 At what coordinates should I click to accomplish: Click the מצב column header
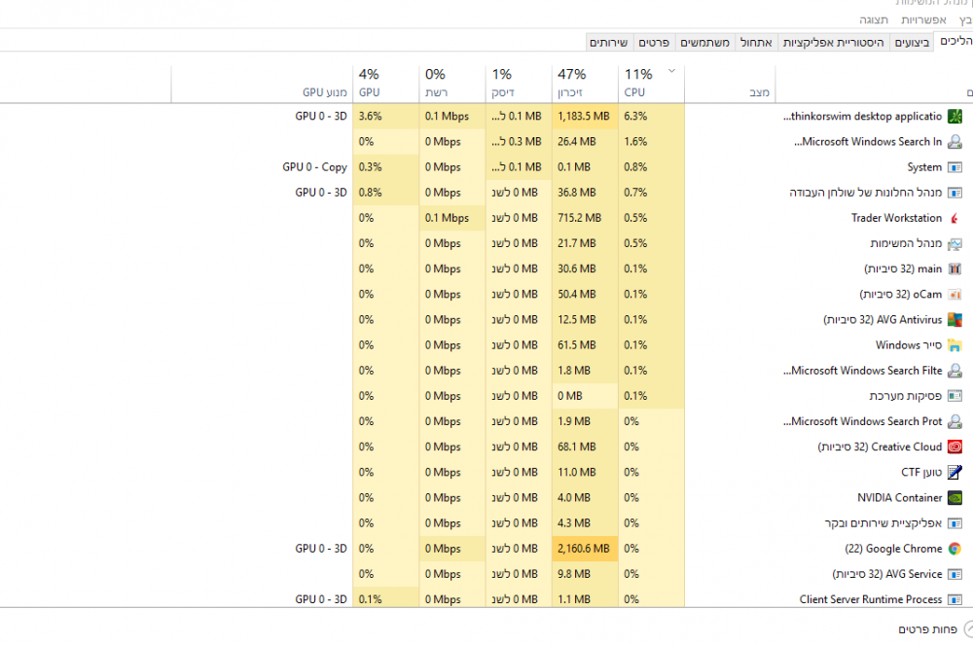[x=731, y=83]
